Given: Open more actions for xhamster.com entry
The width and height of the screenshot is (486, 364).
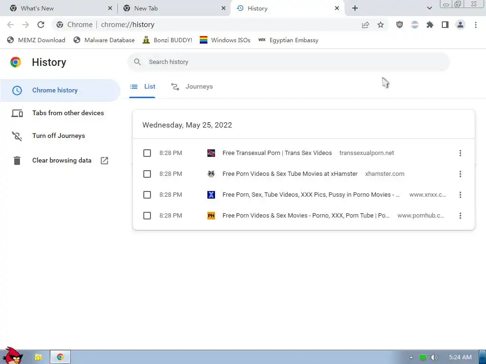Looking at the screenshot, I should click(460, 174).
